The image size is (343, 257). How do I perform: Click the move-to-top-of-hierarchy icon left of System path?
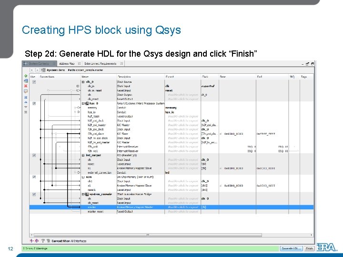click(32, 70)
